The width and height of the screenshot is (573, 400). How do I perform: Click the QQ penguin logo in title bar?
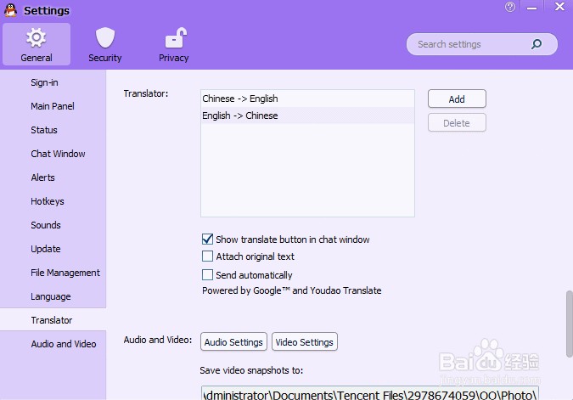click(x=10, y=10)
